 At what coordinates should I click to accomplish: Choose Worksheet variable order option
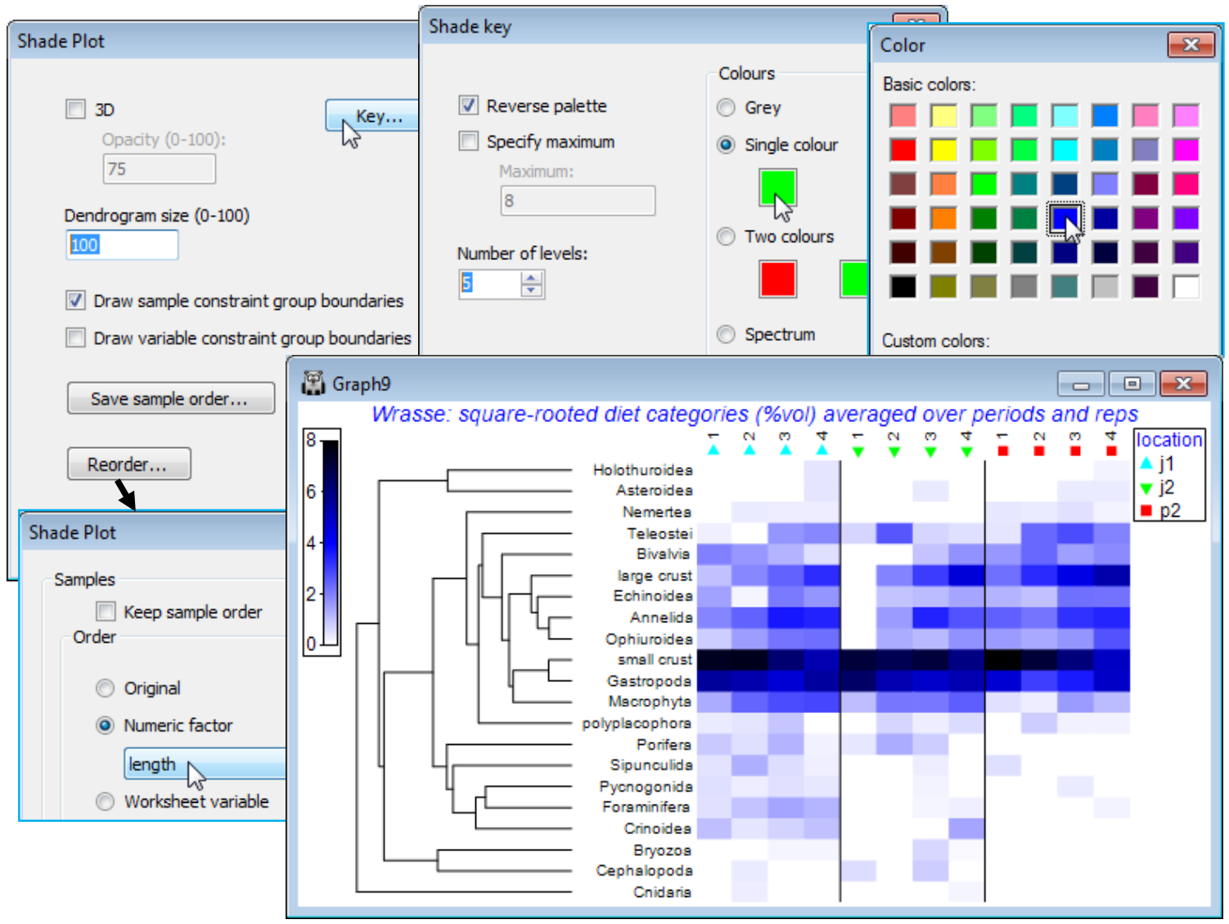pyautogui.click(x=105, y=801)
